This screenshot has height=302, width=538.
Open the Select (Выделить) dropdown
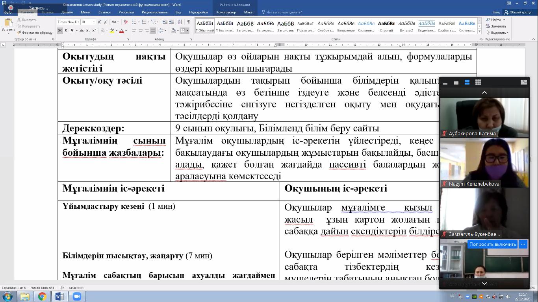pos(497,33)
